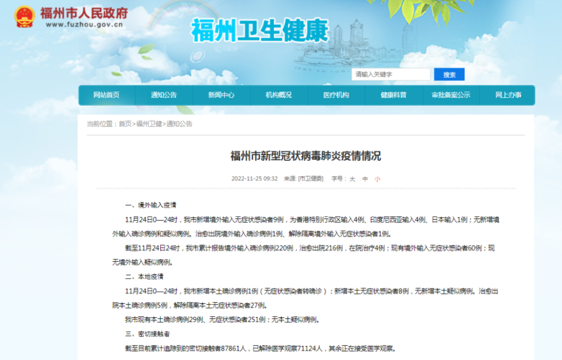This screenshot has width=562, height=360.
Task: Open 网上办事 navigation item
Action: [508, 95]
